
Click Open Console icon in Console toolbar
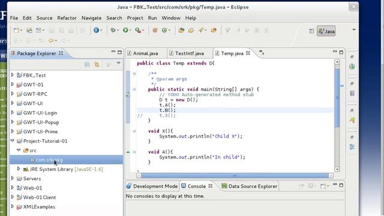pos(323,186)
